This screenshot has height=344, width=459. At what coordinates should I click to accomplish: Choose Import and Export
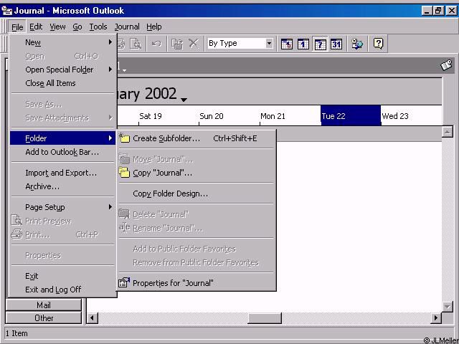click(x=62, y=173)
